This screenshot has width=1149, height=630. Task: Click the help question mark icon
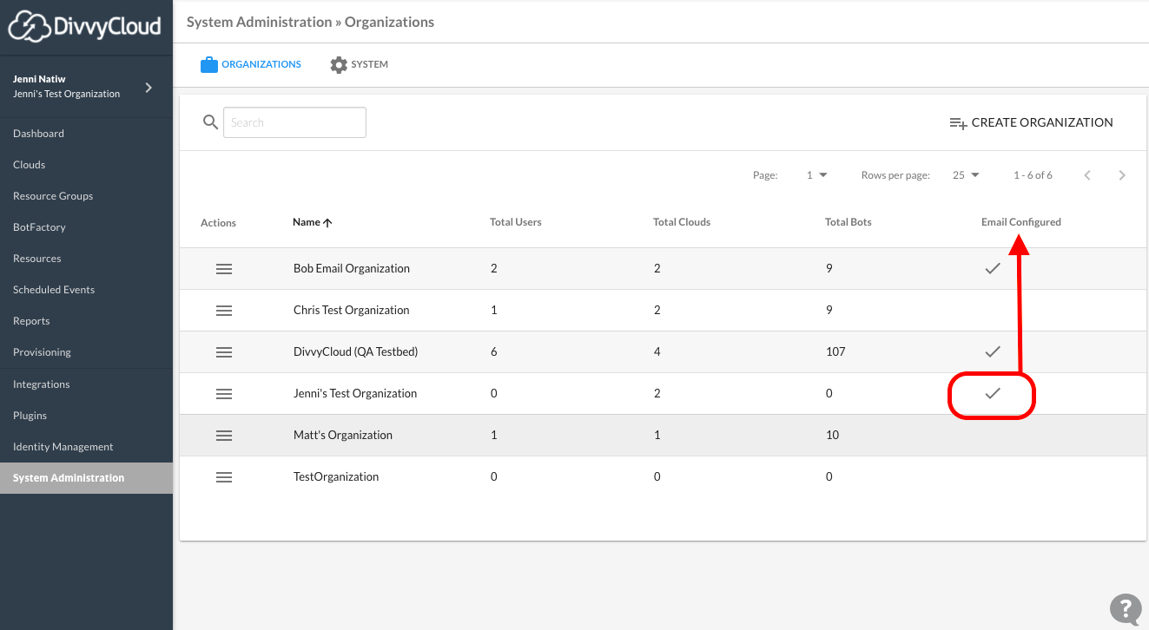[1125, 608]
